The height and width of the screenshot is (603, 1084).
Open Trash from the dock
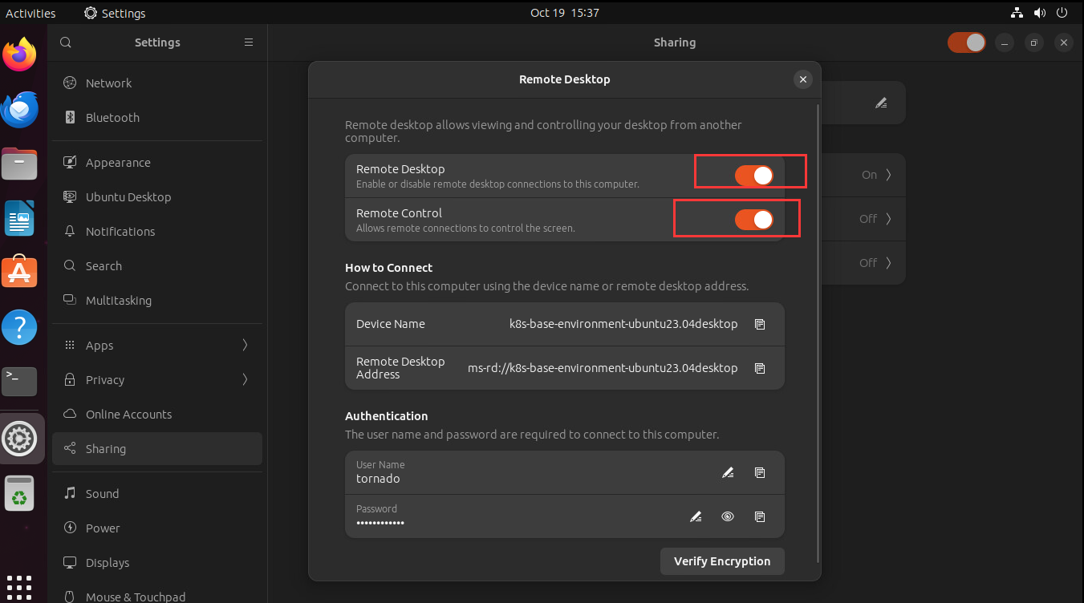point(19,493)
